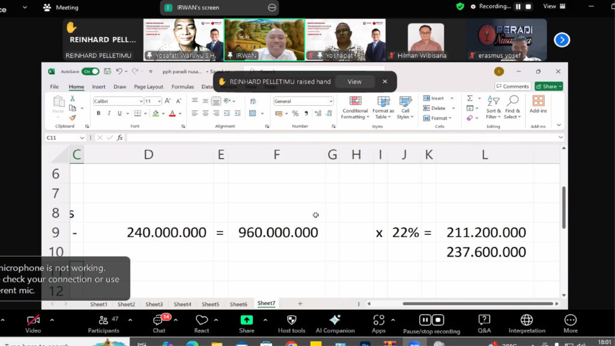Click the green Excel Share button

coord(548,86)
